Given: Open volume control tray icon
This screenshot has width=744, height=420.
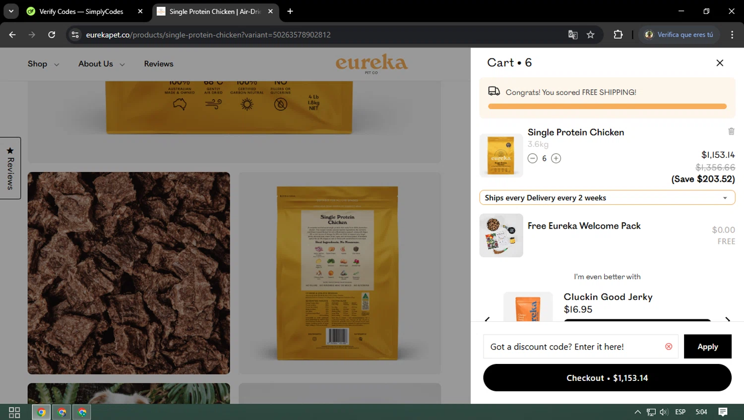Looking at the screenshot, I should click(664, 412).
